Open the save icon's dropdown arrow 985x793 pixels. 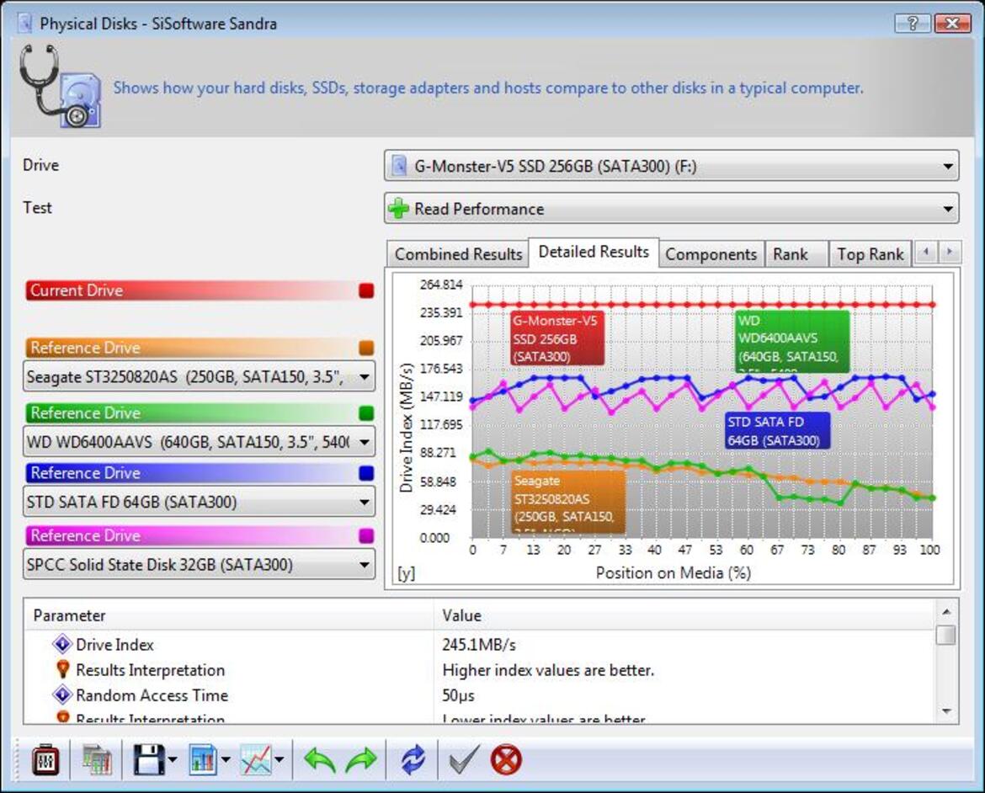[x=173, y=760]
